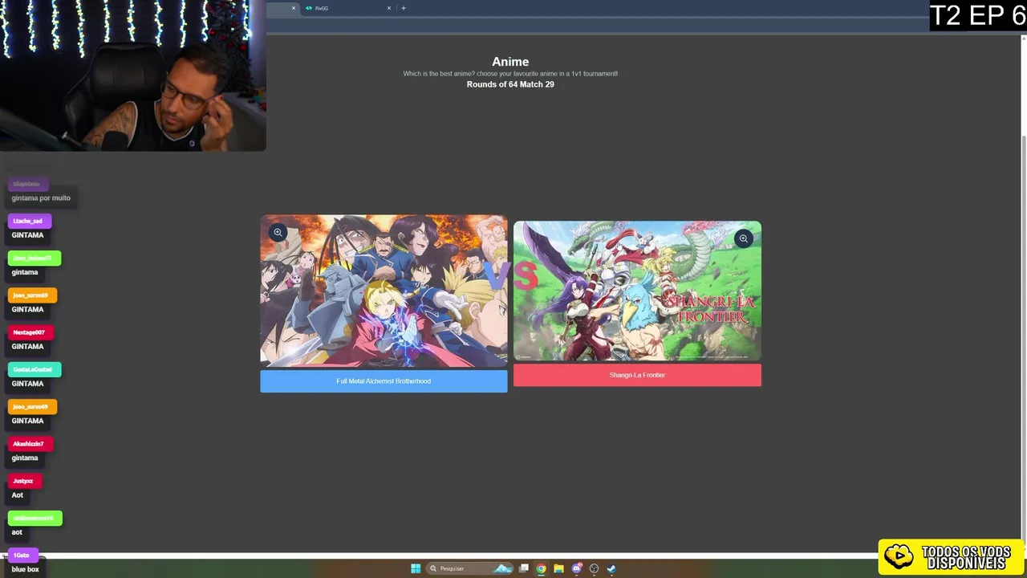
Task: Open OBS Studio from the taskbar
Action: (594, 568)
